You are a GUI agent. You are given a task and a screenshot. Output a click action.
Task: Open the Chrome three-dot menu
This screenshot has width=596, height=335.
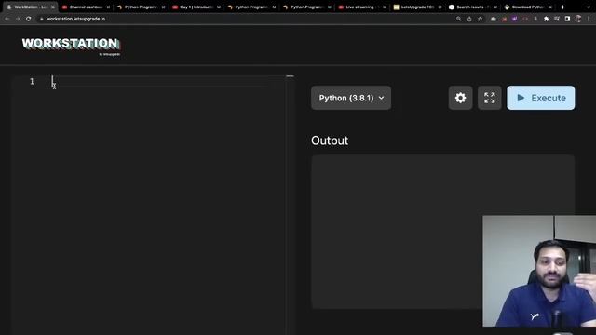tap(589, 19)
